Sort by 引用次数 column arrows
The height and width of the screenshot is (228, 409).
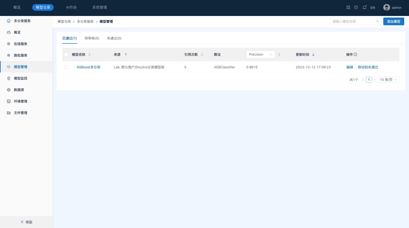pos(202,55)
